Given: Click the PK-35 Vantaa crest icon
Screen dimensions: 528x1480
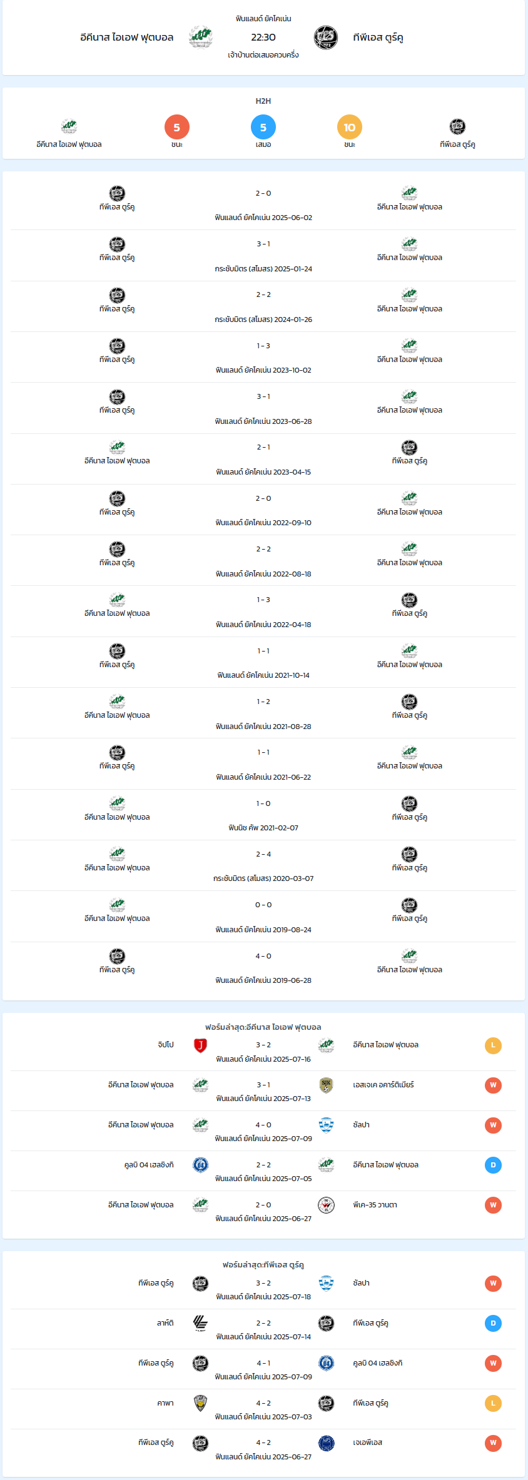Looking at the screenshot, I should (326, 1206).
